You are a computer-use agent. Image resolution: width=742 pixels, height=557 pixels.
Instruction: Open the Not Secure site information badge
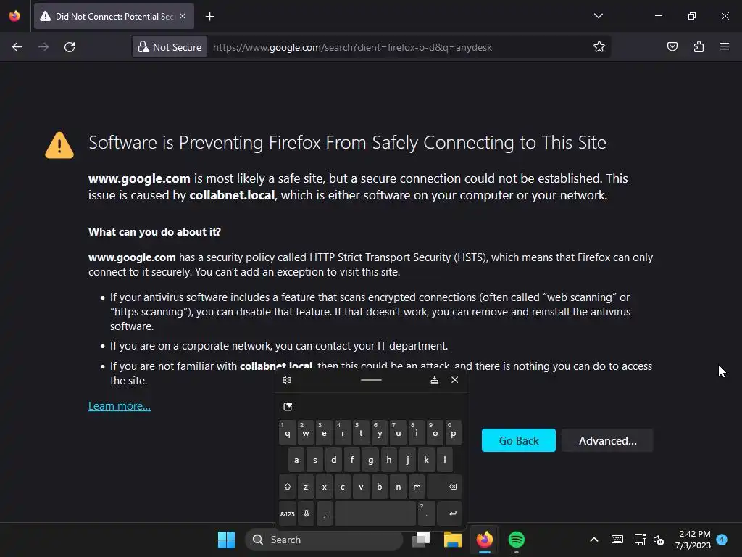[x=170, y=47]
